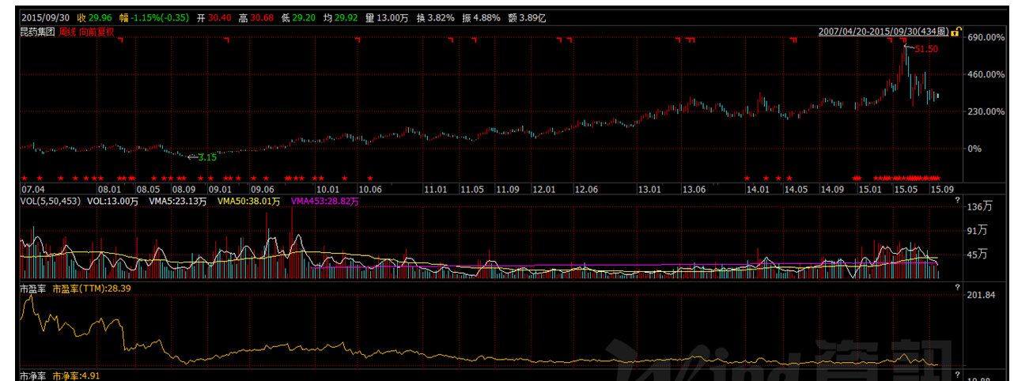Screen dimensions: 1033x381
Task: Click the 91万 volume axis label
Action: (978, 231)
